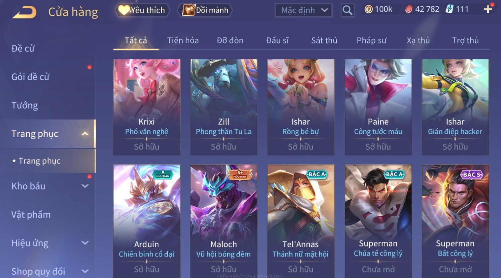This screenshot has height=278, width=501.
Task: Switch to the Pháp sư tab
Action: (371, 40)
